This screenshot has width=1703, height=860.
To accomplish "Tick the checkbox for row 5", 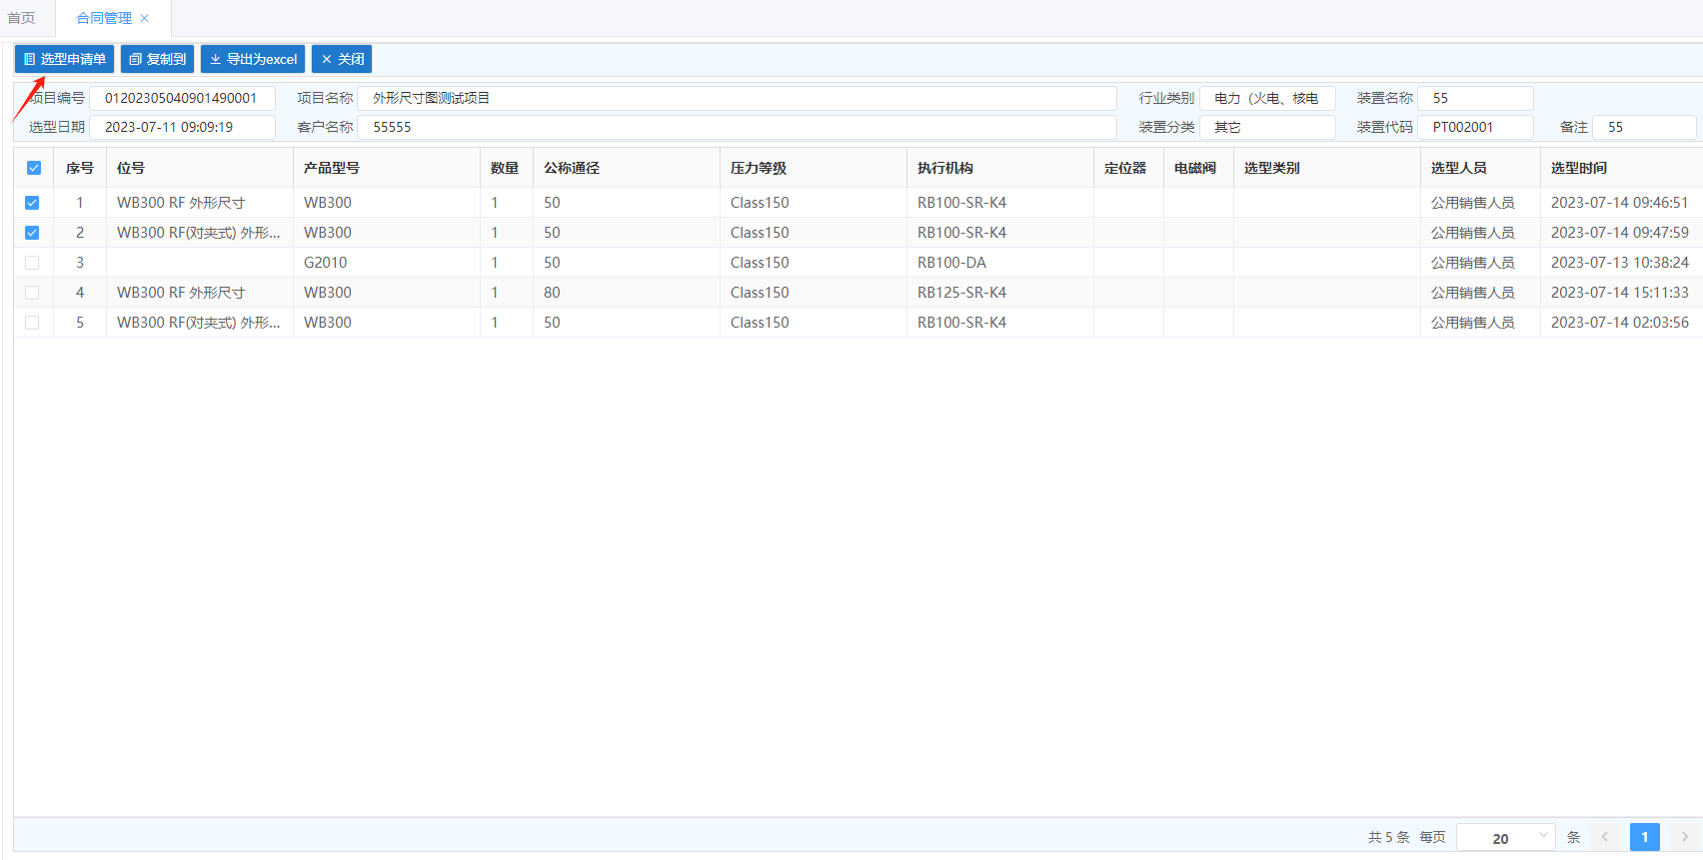I will coord(32,323).
